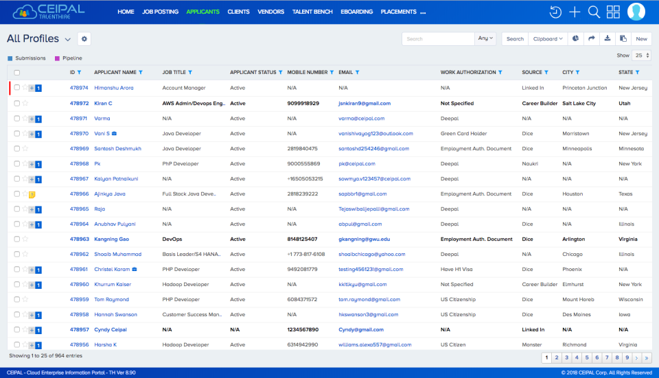The width and height of the screenshot is (659, 378).
Task: Click the submissions badge on Himanshu Arora row
Action: point(38,88)
